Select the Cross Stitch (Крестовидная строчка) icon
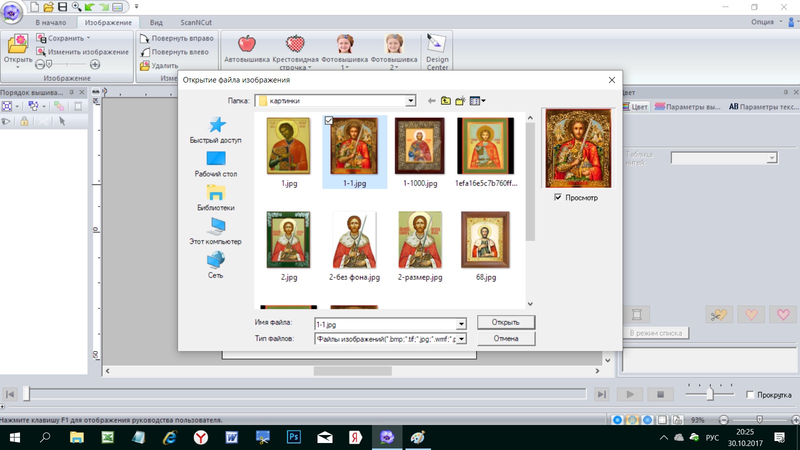Image resolution: width=800 pixels, height=450 pixels. [295, 44]
